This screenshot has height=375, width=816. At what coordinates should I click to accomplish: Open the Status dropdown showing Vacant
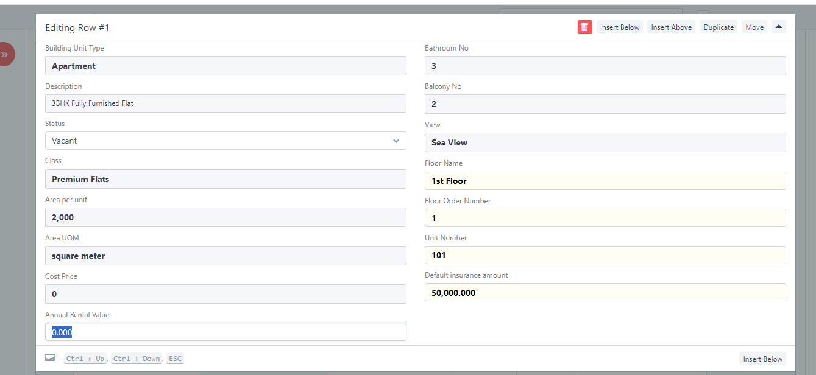click(x=225, y=141)
